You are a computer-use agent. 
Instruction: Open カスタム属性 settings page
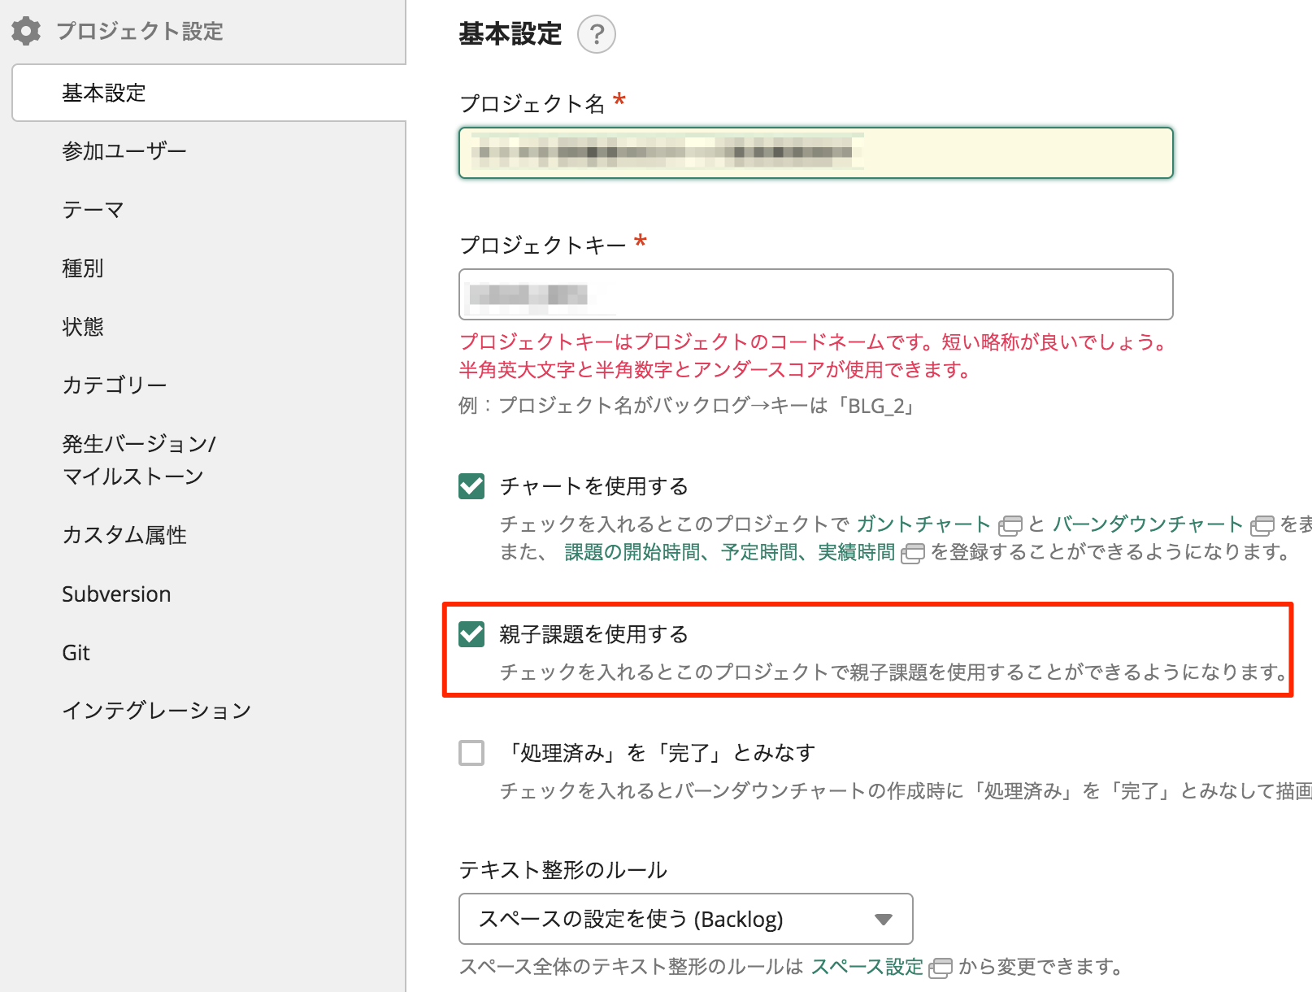pos(124,535)
